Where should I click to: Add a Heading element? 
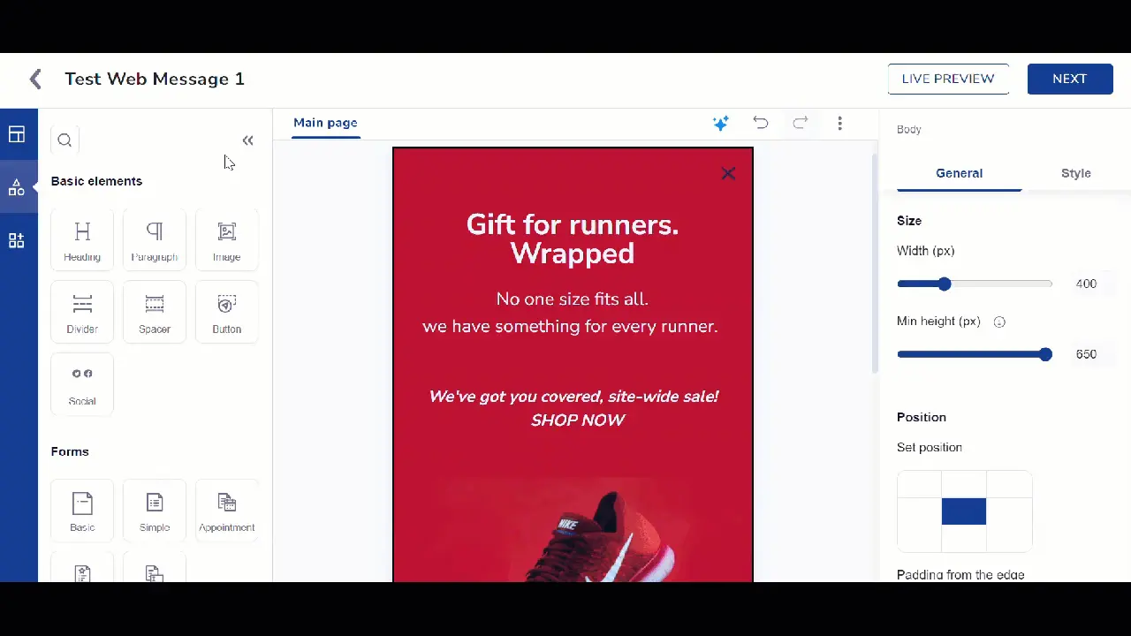click(82, 240)
